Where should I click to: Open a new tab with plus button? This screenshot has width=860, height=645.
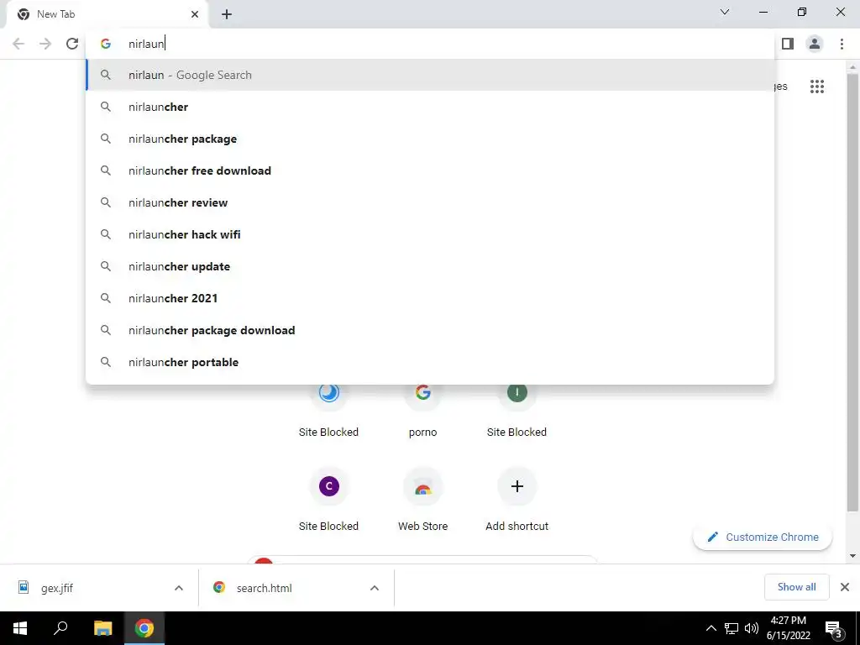227,15
